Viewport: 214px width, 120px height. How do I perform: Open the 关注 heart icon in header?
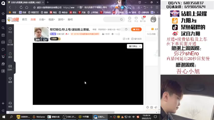point(136,19)
